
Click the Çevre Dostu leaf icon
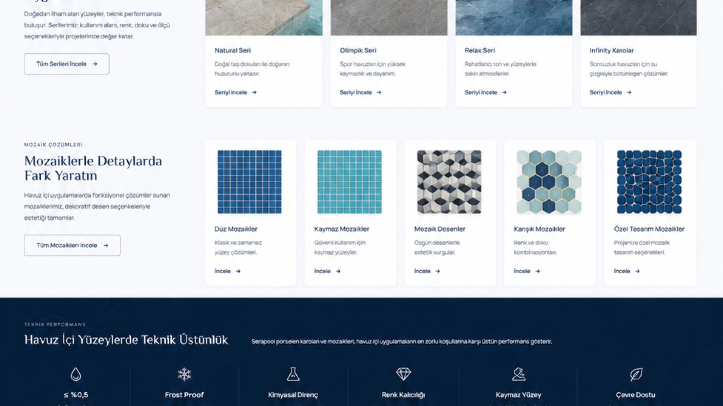click(x=636, y=374)
